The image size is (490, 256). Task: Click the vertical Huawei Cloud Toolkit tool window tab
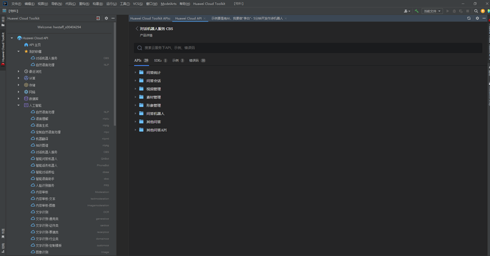point(3,49)
